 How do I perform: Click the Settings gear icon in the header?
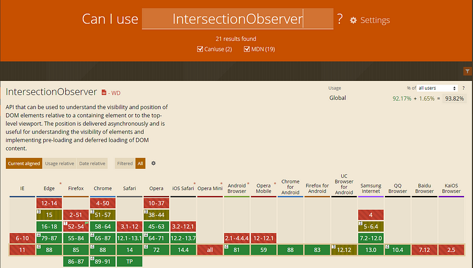click(354, 20)
